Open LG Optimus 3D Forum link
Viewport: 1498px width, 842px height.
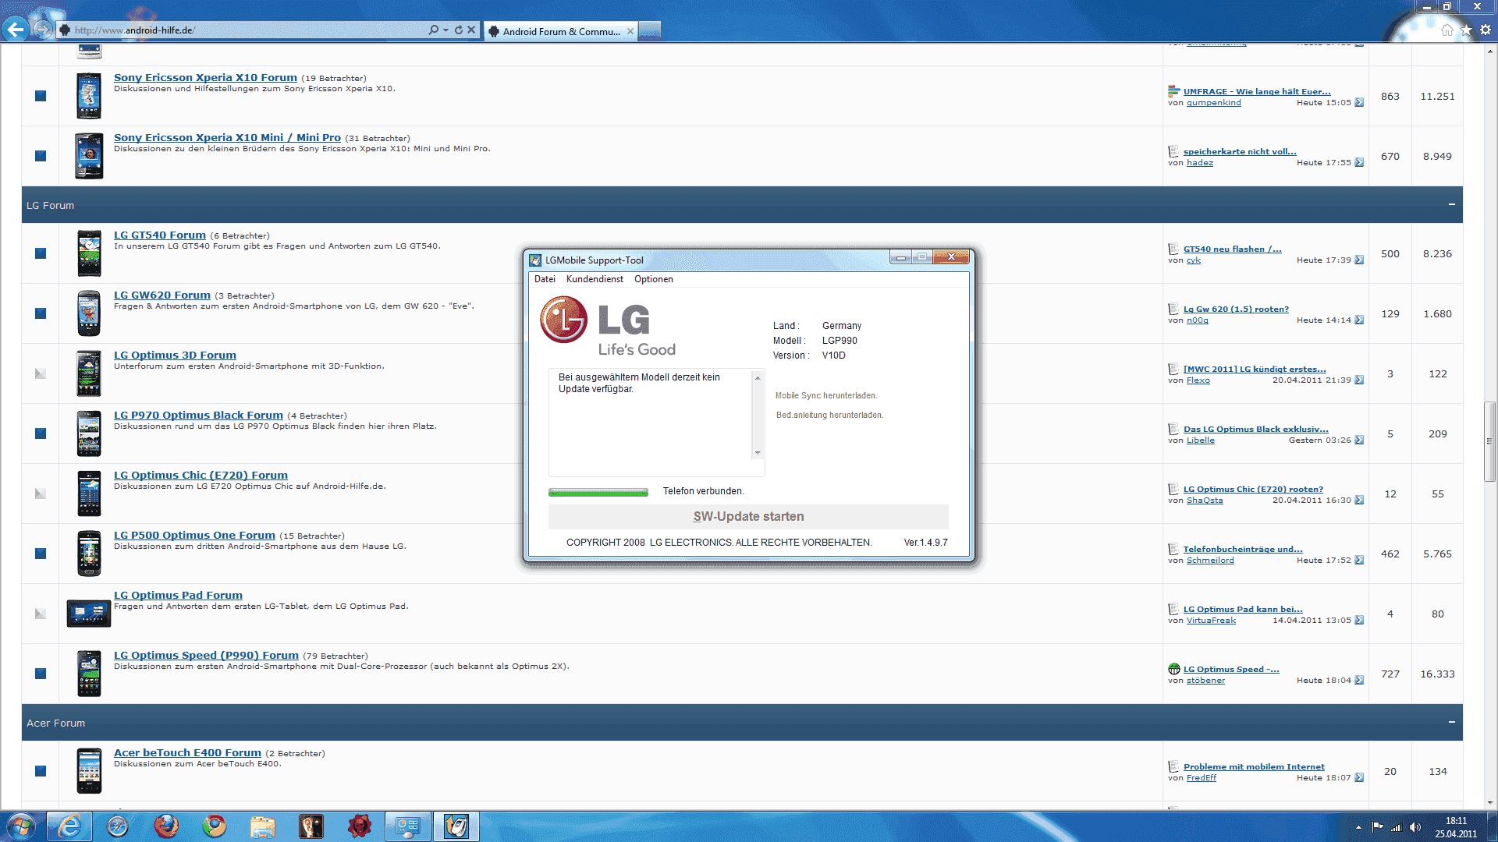tap(175, 355)
